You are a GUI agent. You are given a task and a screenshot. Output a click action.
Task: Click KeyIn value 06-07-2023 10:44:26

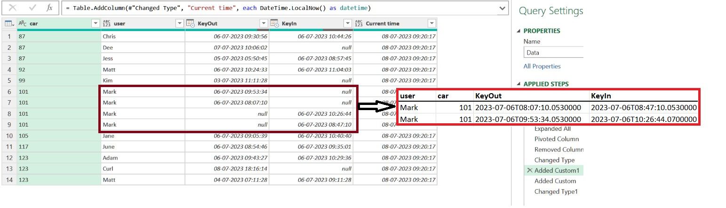[x=311, y=36]
